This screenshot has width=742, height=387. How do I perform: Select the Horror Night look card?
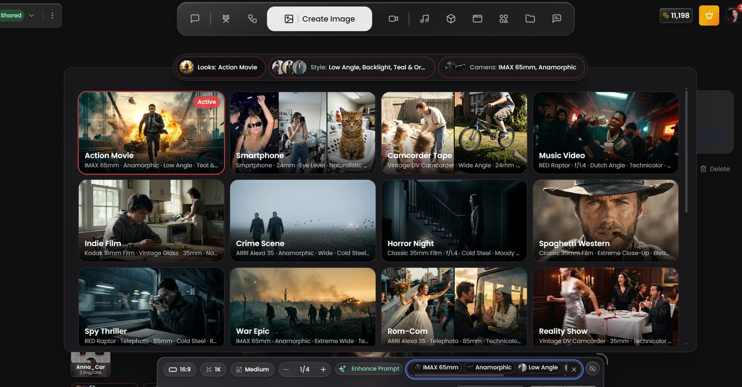tap(454, 221)
